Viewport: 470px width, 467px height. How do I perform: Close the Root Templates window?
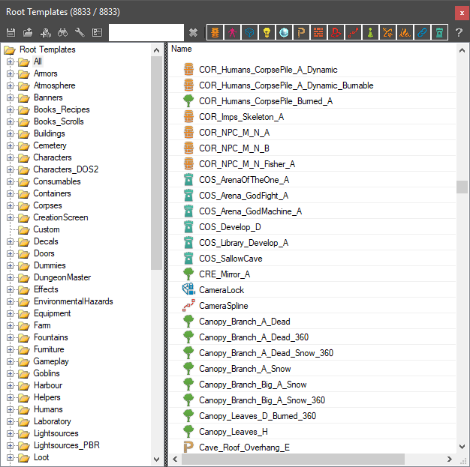(x=462, y=13)
